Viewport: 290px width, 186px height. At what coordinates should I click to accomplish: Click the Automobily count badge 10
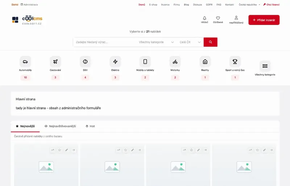coord(25,77)
